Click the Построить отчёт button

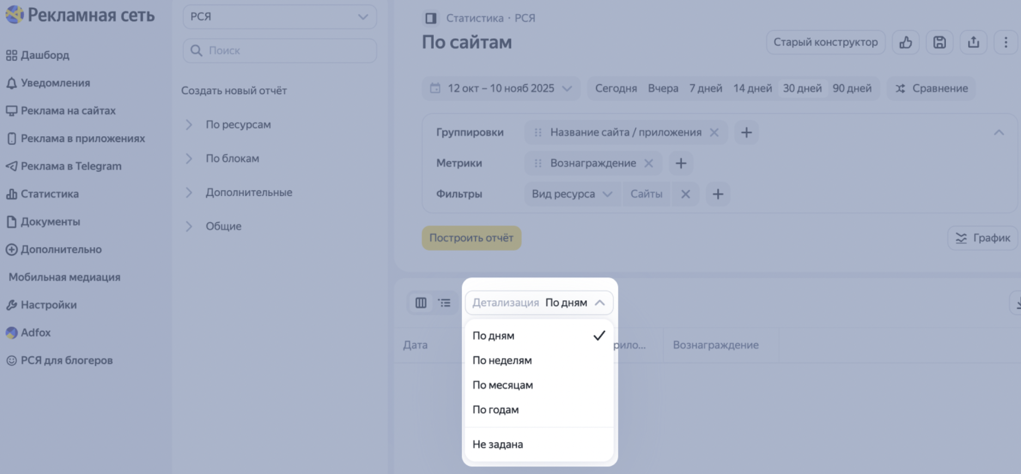click(x=471, y=238)
